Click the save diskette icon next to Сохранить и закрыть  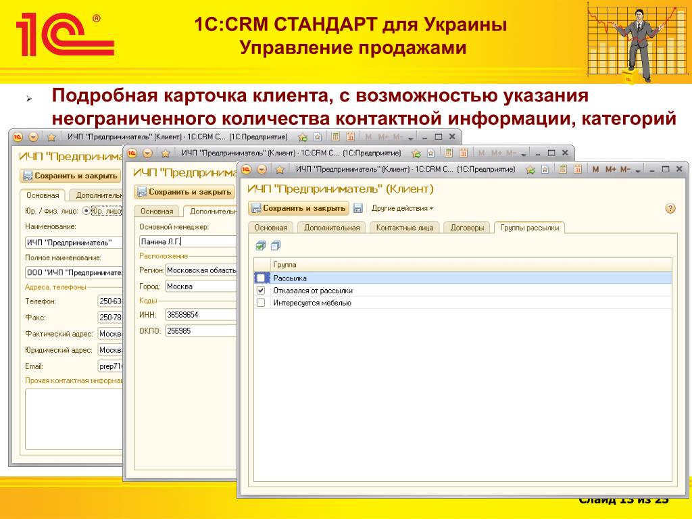(x=358, y=208)
